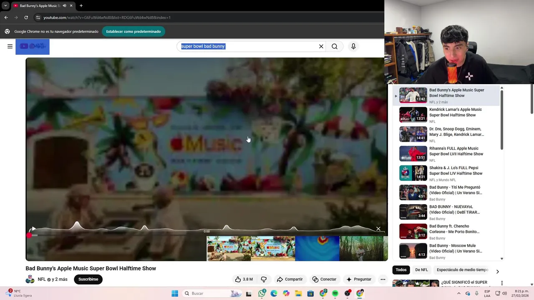The image size is (534, 300).
Task: Select the 'De NFL' filter chip
Action: [x=421, y=270]
